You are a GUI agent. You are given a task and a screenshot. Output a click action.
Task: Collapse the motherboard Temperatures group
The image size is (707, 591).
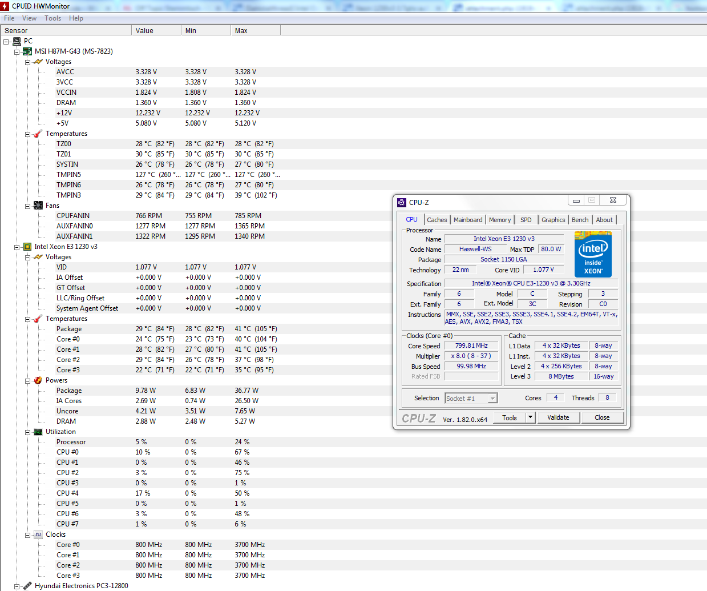pyautogui.click(x=27, y=134)
